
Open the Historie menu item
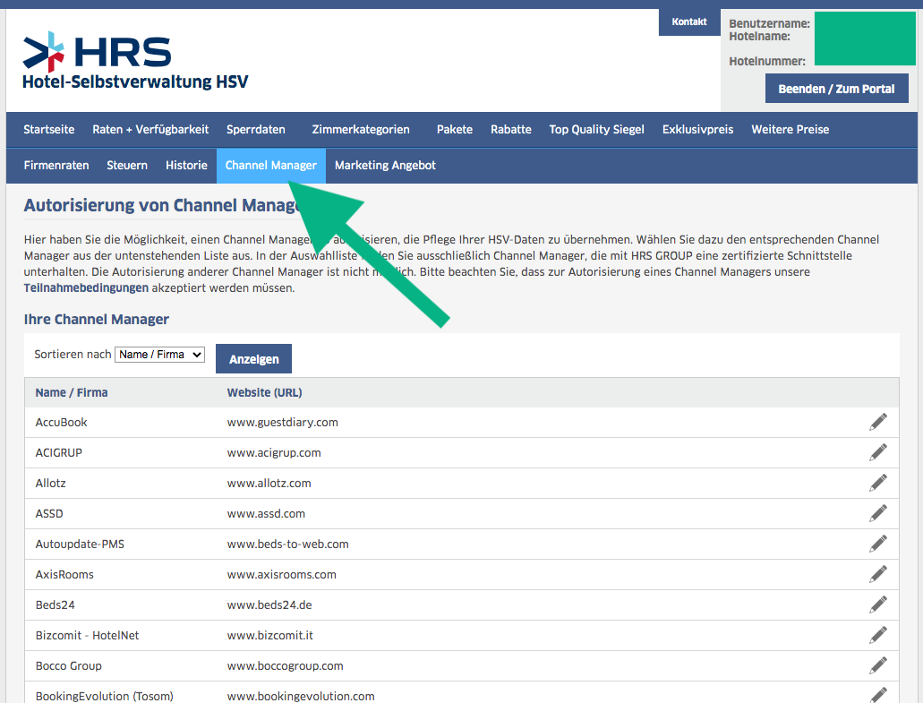tap(186, 166)
